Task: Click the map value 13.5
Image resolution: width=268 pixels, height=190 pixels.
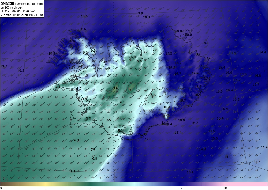Action: (x=106, y=58)
